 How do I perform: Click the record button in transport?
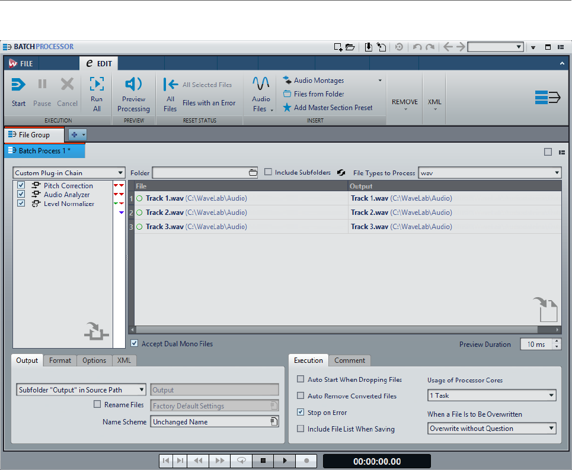pyautogui.click(x=306, y=461)
